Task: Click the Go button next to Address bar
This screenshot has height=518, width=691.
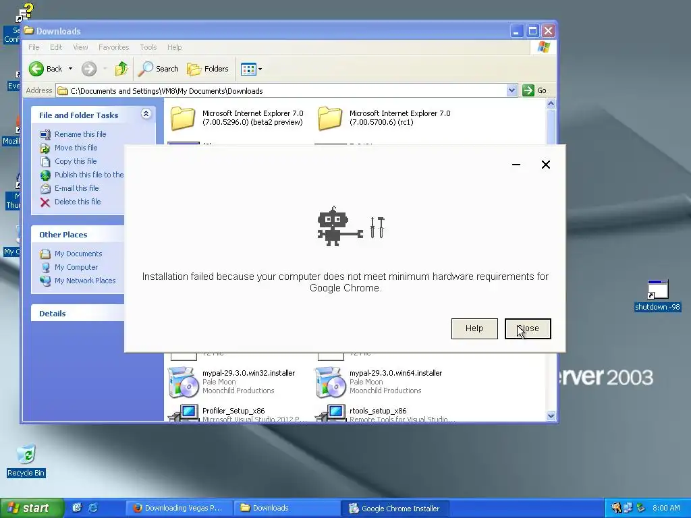Action: 534,91
